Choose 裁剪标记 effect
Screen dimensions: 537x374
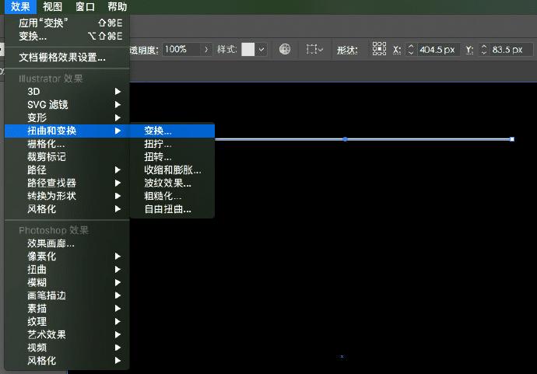click(67, 157)
